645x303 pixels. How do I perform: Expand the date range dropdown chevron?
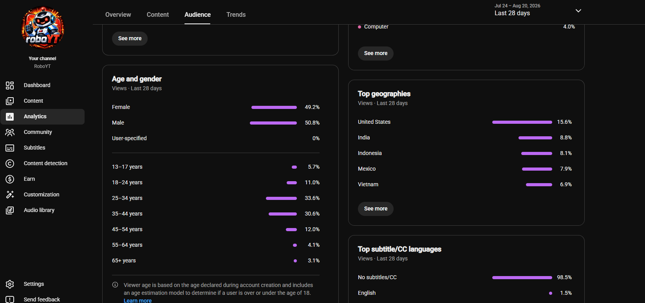tap(578, 11)
